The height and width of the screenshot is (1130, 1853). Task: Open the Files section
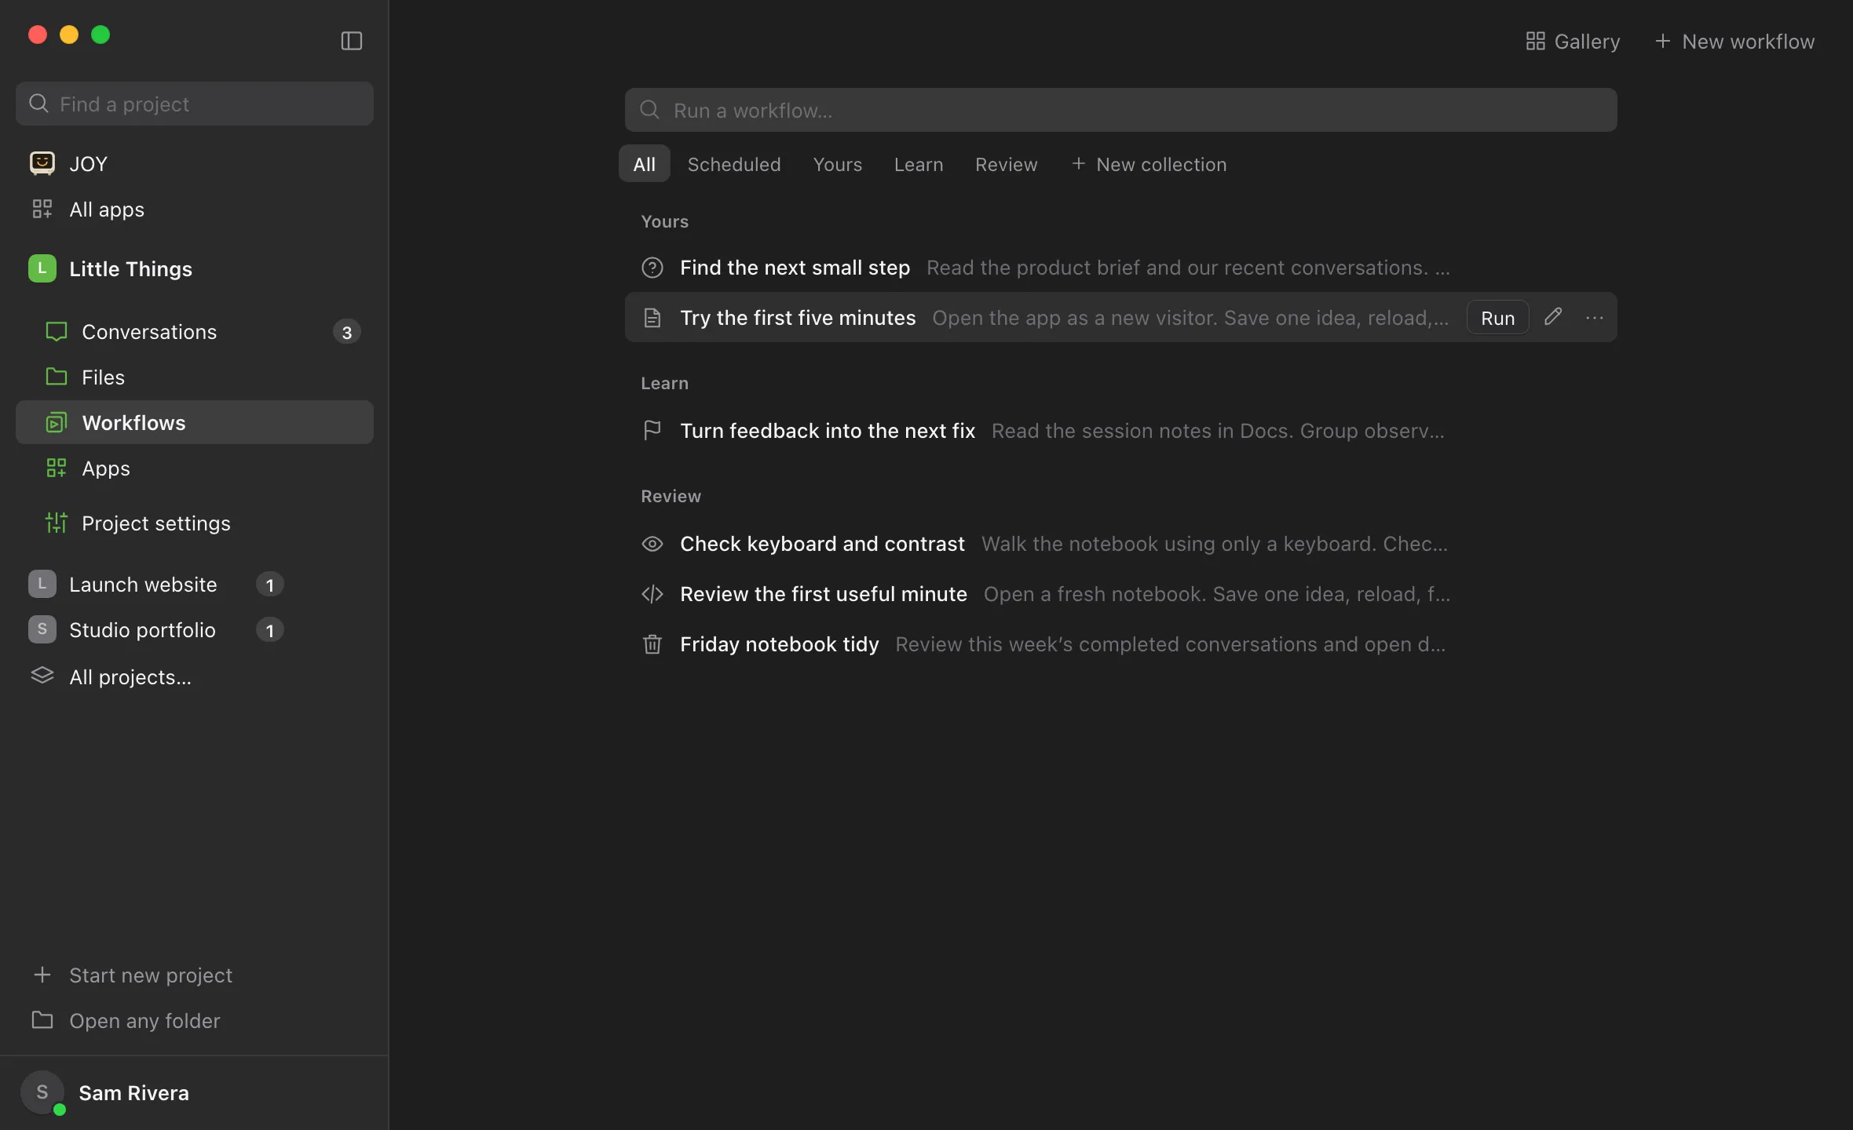[195, 377]
